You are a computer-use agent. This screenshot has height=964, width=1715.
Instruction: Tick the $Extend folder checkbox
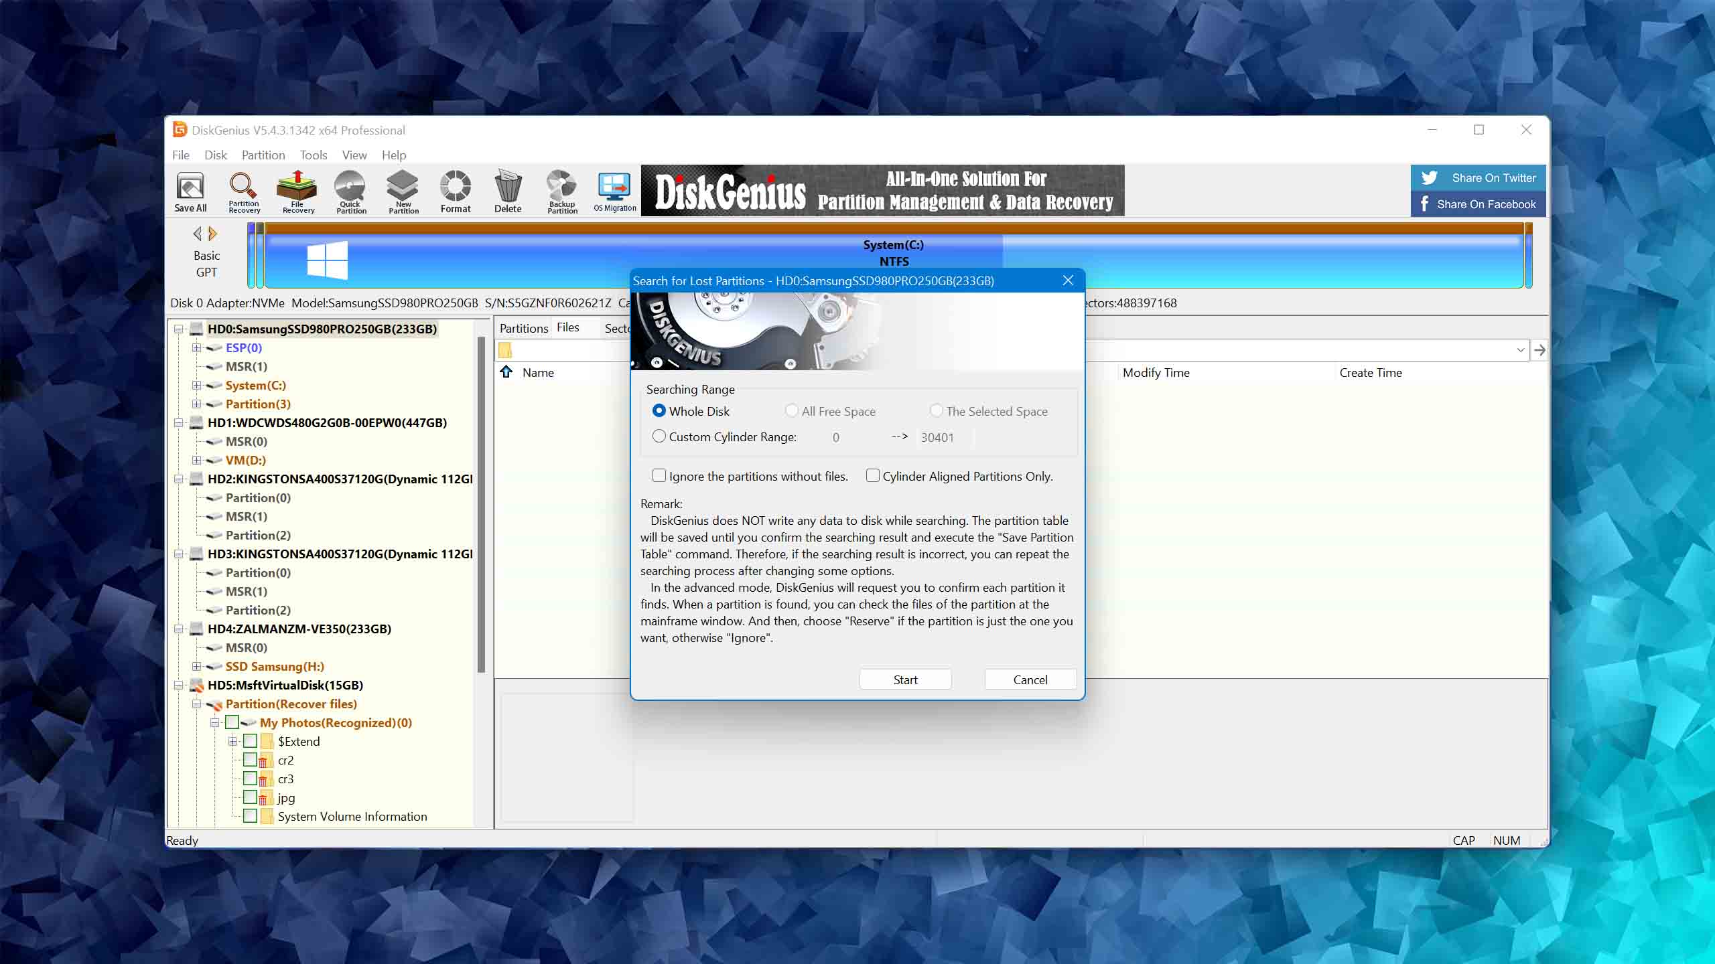[x=250, y=741]
